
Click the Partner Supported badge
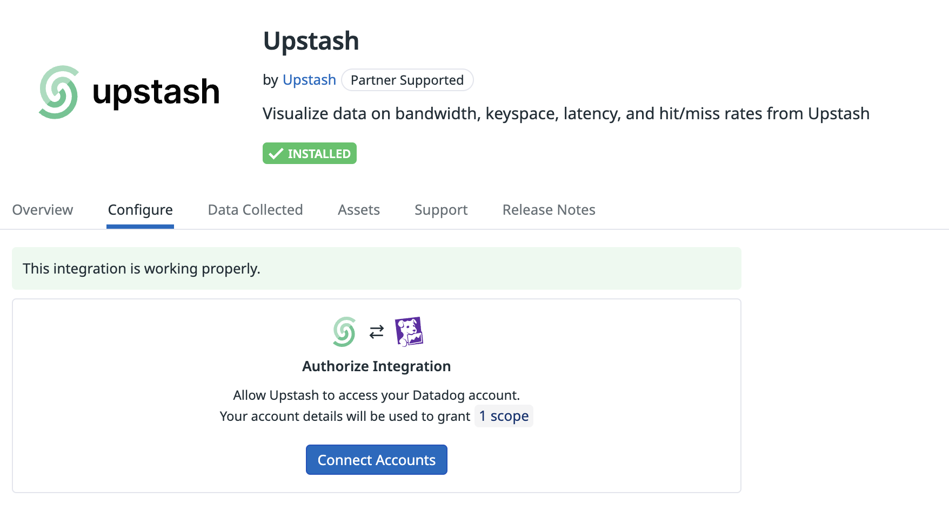click(407, 80)
